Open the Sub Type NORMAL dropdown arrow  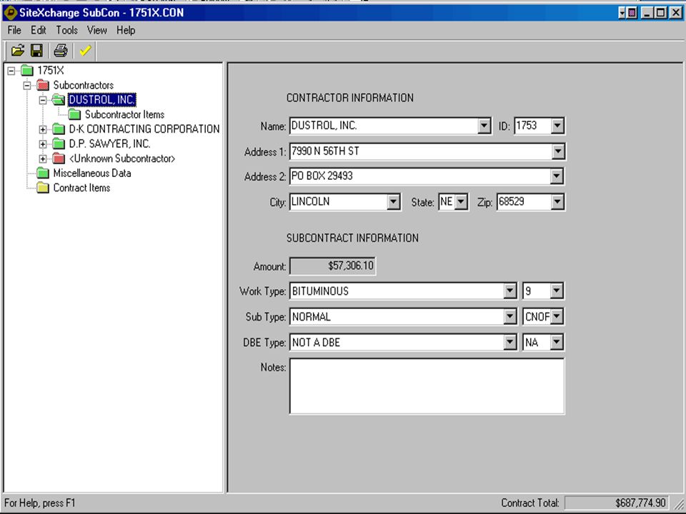(510, 316)
